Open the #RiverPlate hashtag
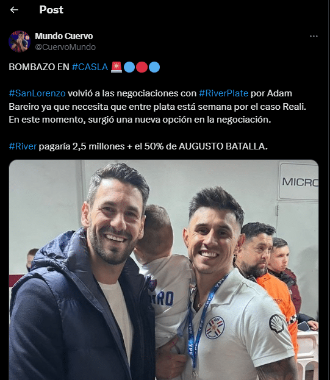The width and height of the screenshot is (330, 380). coord(223,93)
